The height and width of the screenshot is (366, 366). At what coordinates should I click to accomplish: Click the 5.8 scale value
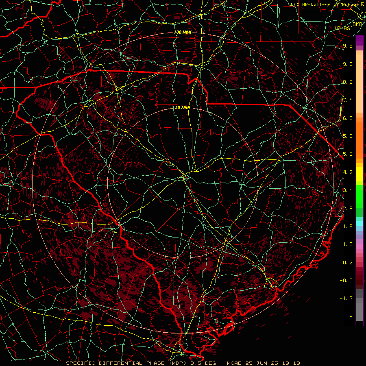pyautogui.click(x=348, y=136)
